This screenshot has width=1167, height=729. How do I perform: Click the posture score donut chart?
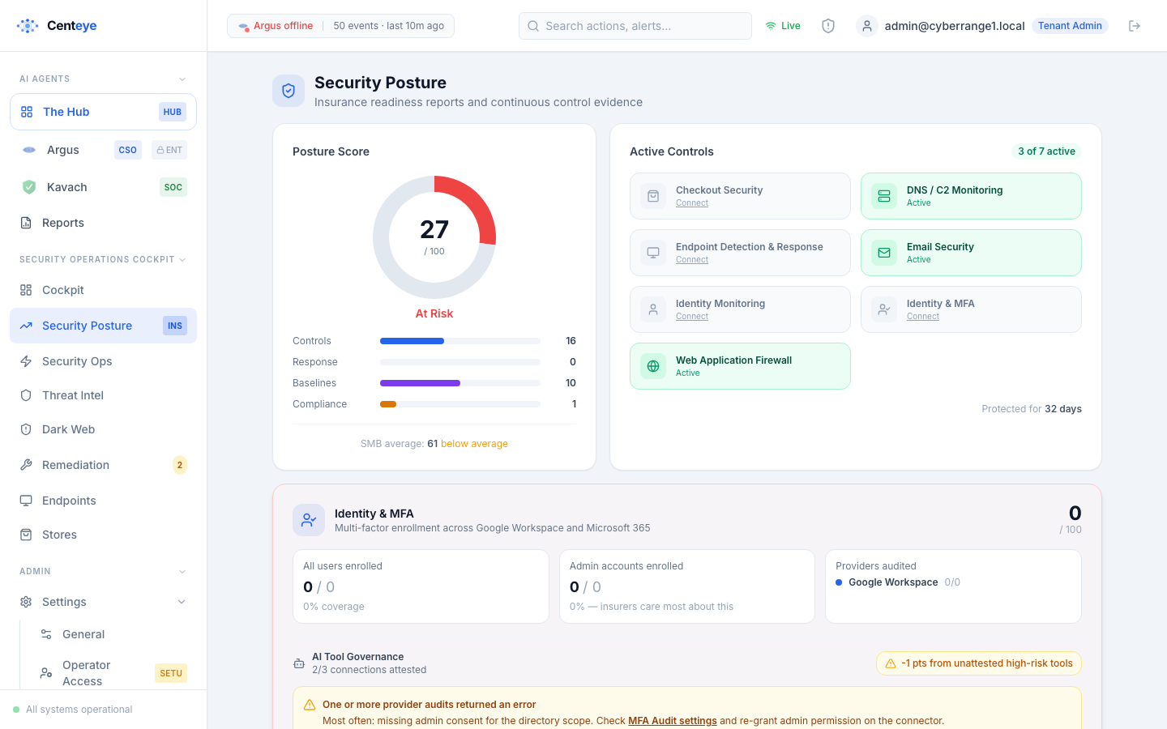[434, 237]
